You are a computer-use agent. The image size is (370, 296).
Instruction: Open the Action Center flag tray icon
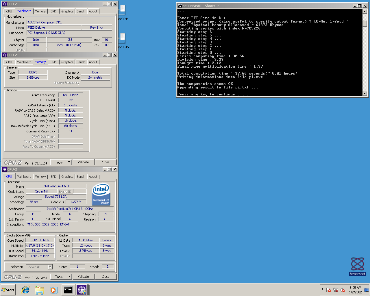coord(329,290)
